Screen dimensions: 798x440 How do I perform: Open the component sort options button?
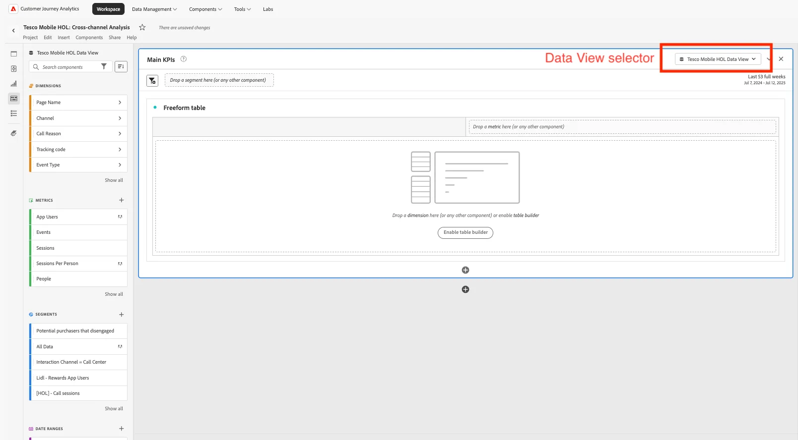tap(121, 66)
